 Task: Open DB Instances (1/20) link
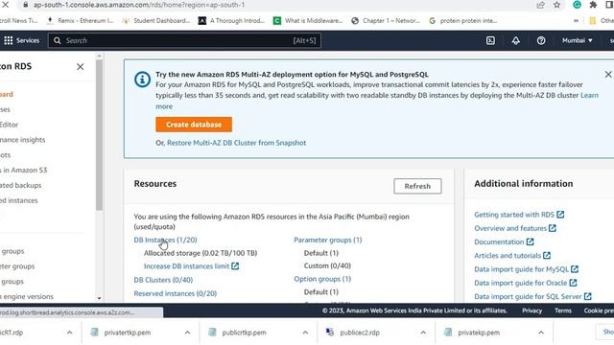pyautogui.click(x=165, y=240)
